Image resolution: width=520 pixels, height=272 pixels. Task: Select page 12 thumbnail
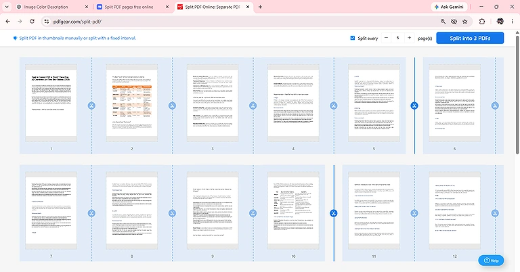tap(455, 210)
